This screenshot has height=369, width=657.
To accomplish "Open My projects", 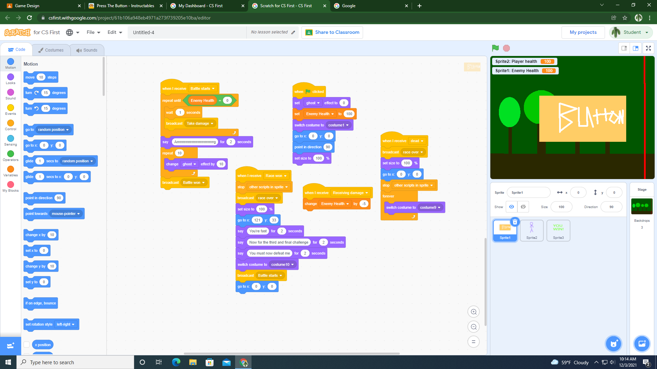I will tap(583, 32).
